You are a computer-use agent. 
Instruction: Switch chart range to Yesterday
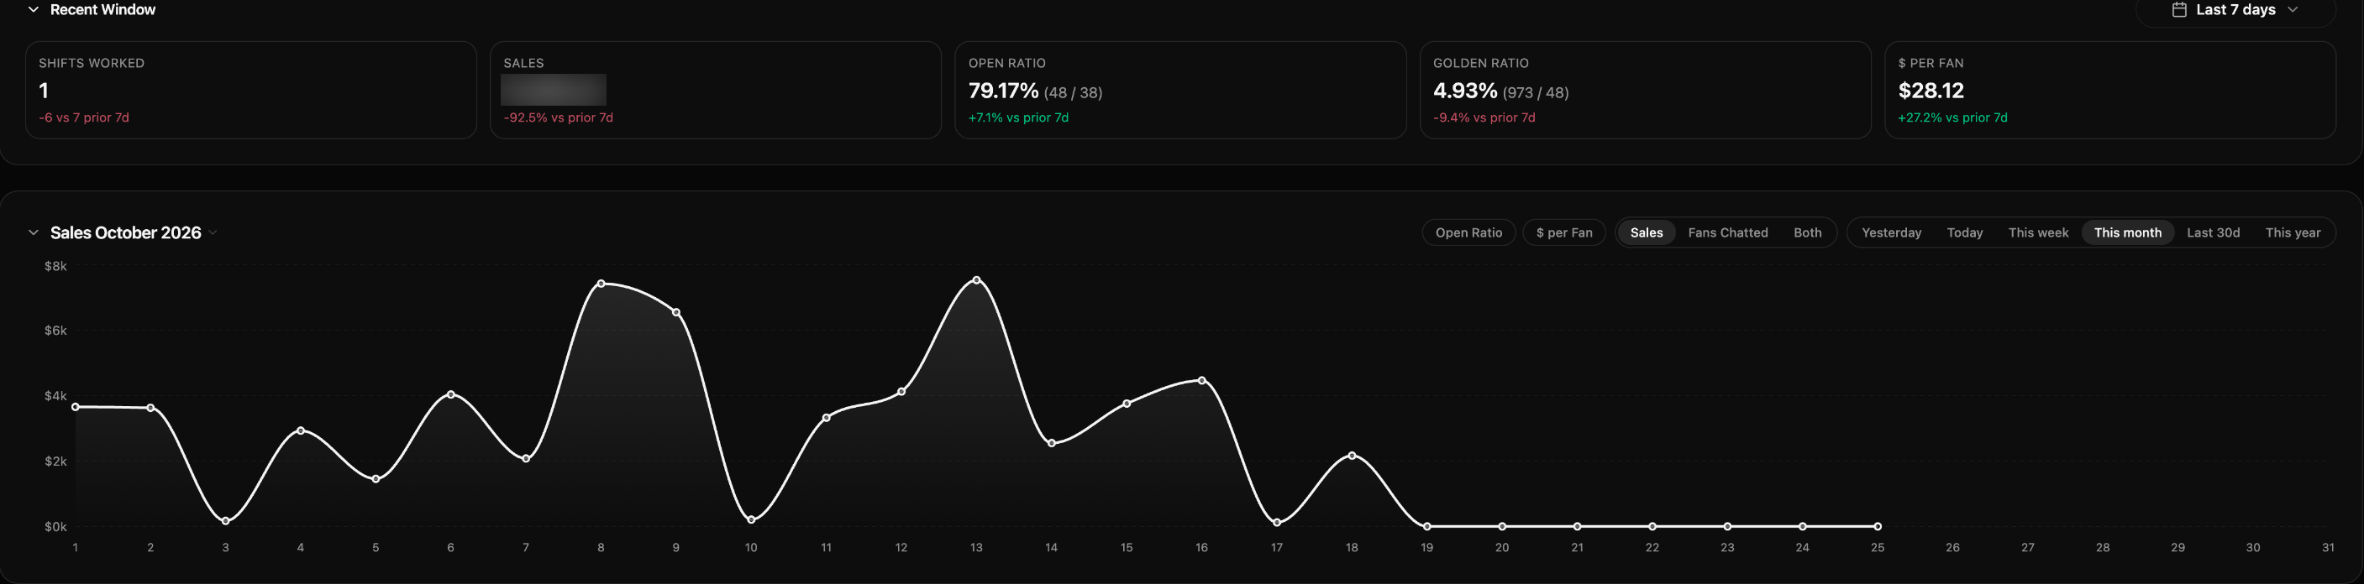[x=1890, y=233]
